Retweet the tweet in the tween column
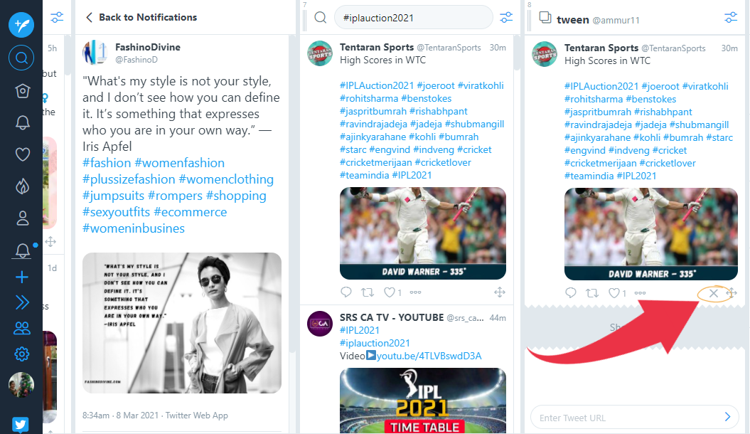Viewport: 750px width, 434px height. click(592, 293)
